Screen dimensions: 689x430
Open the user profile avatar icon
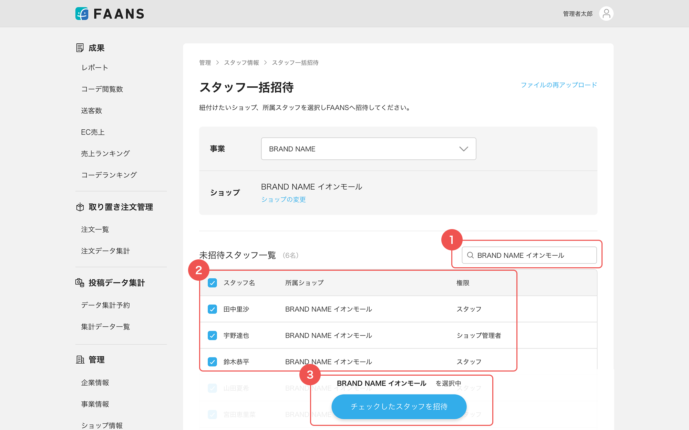pos(606,14)
